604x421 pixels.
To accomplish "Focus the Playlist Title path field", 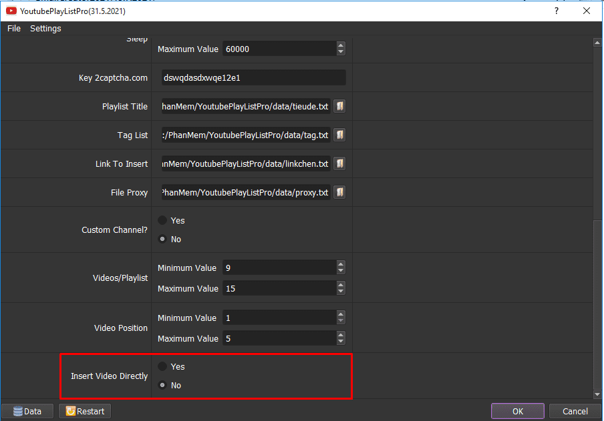I will coord(246,106).
